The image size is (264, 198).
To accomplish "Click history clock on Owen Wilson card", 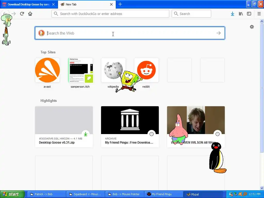I will tap(218, 134).
